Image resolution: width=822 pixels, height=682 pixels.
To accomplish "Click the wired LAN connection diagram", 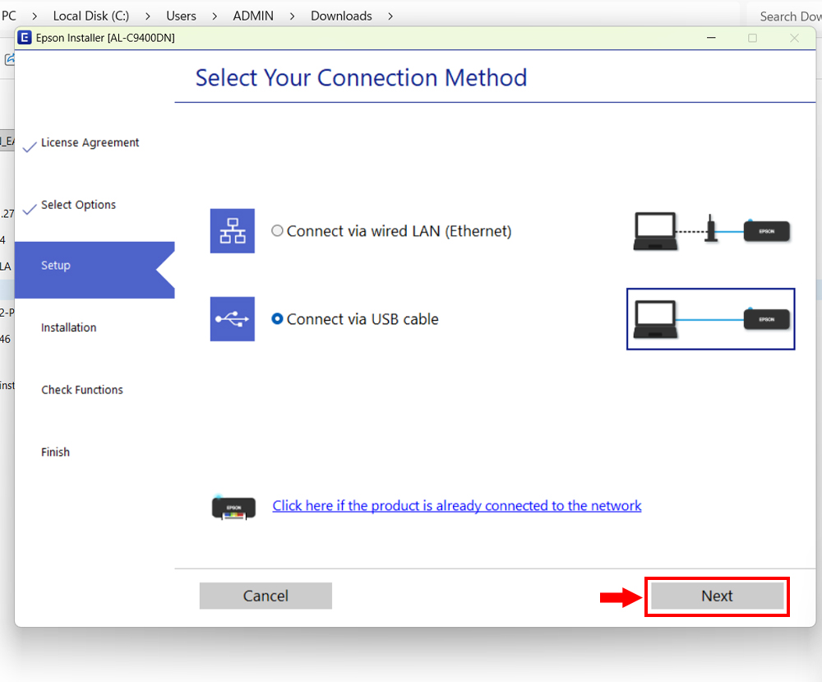I will (x=711, y=231).
